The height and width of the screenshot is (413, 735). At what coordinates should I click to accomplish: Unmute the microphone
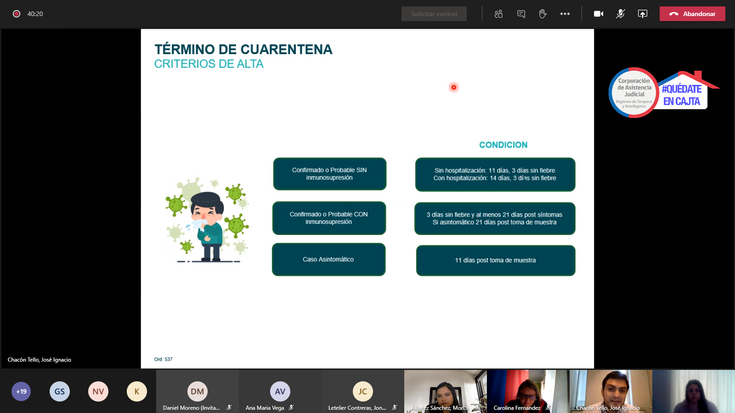pos(620,14)
